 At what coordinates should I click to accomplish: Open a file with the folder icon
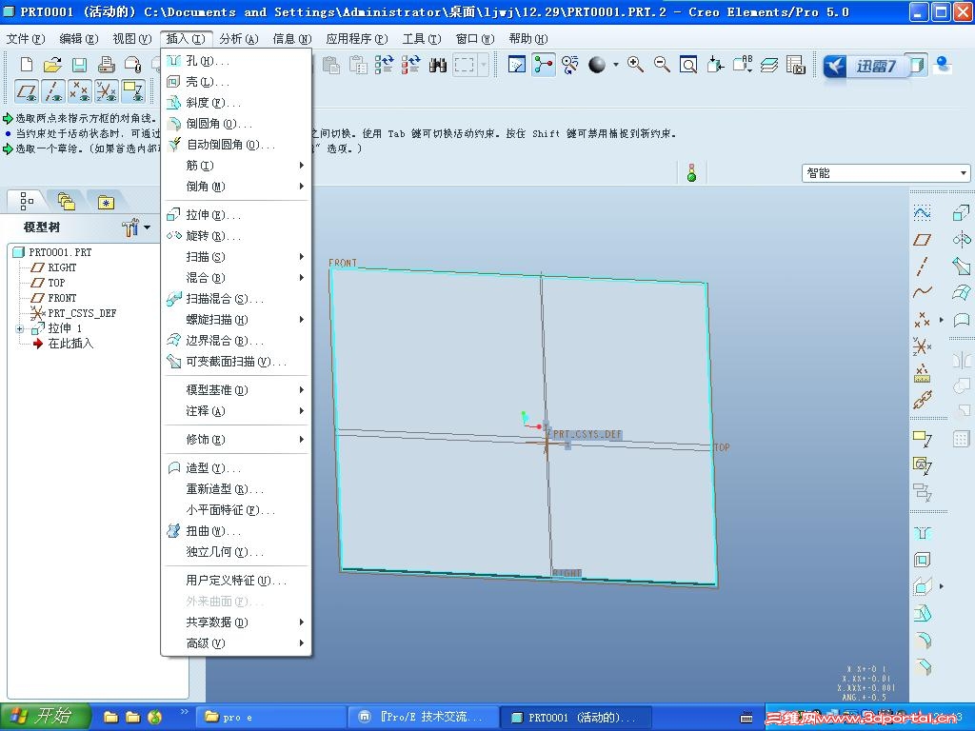point(53,65)
